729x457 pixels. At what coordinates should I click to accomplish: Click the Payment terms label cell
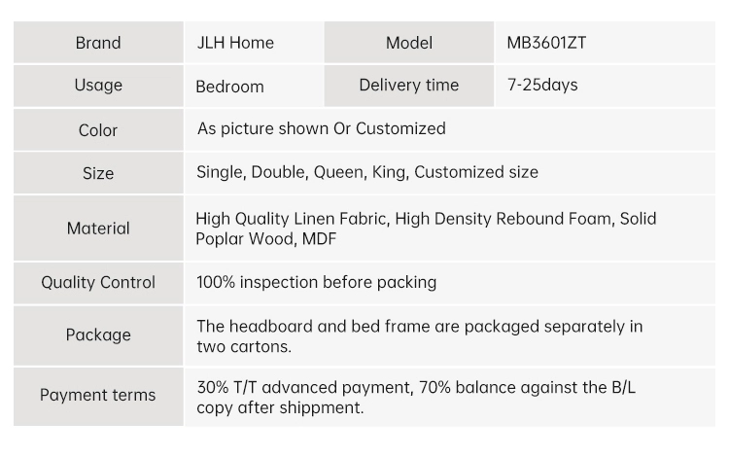(x=98, y=396)
